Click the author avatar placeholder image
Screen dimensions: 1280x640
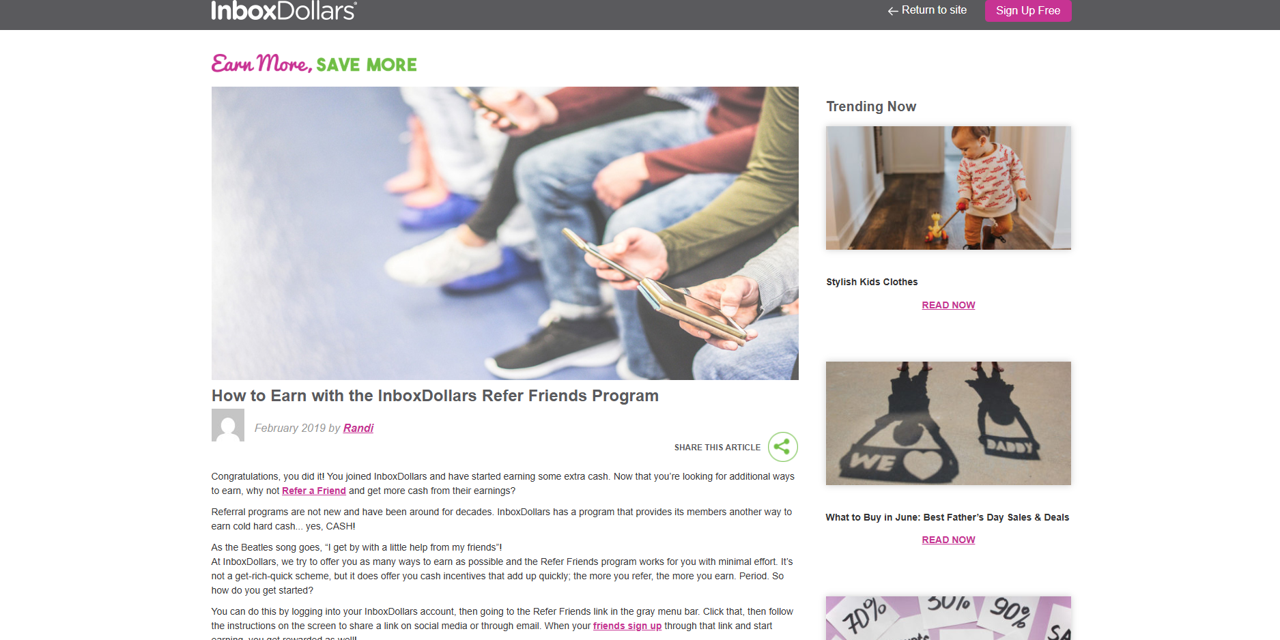pyautogui.click(x=228, y=425)
